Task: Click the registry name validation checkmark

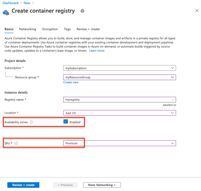Action: pyautogui.click(x=173, y=99)
